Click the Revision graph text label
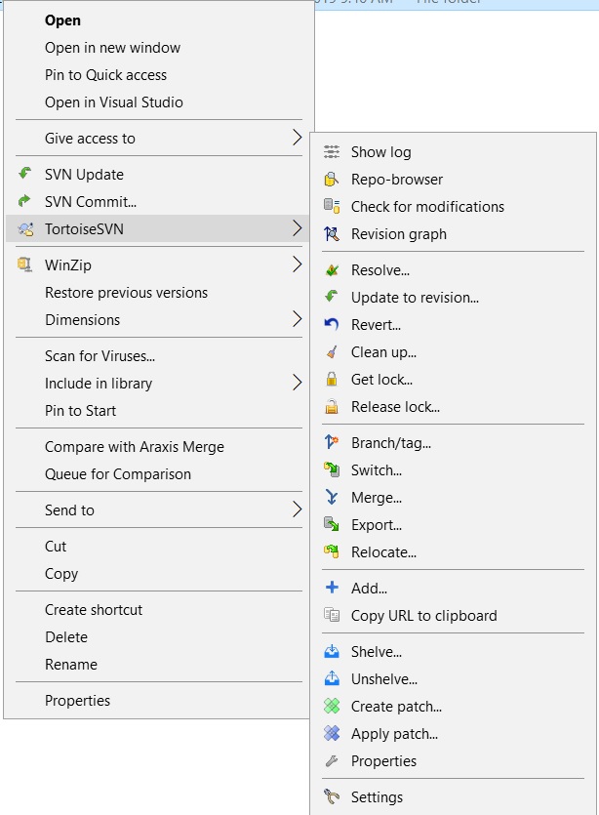599x815 pixels. point(398,234)
